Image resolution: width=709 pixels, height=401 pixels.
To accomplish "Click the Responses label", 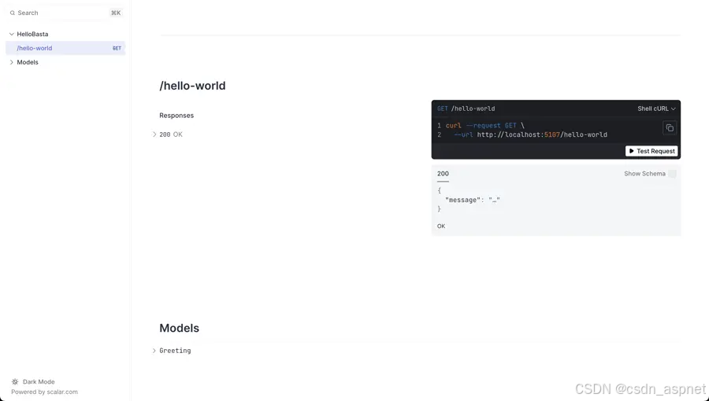I will 176,116.
